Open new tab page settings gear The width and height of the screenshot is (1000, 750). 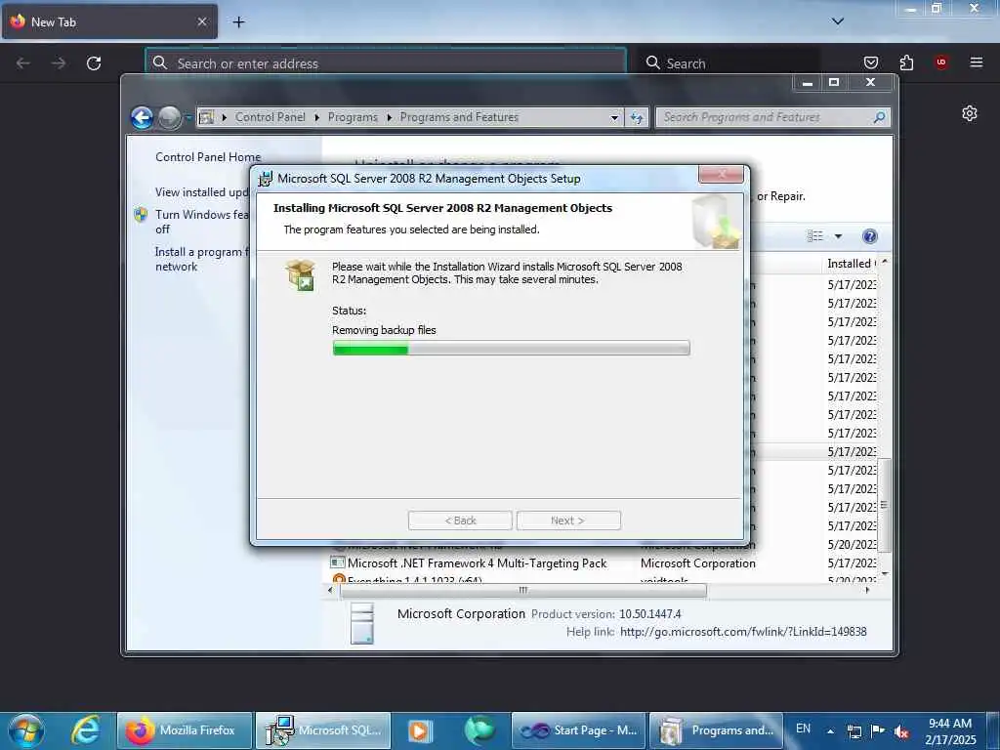pyautogui.click(x=970, y=113)
